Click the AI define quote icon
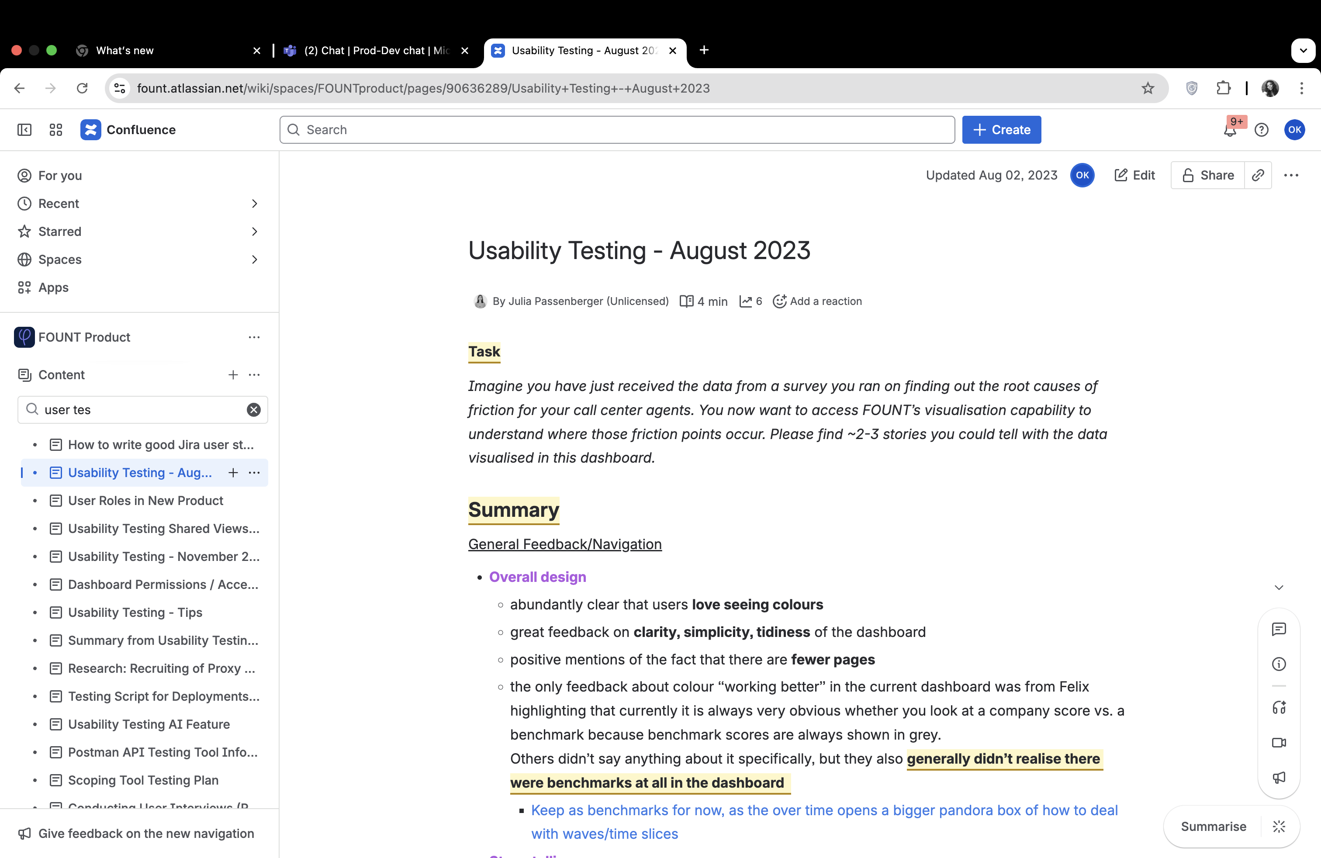Screen dimensions: 1321x858 pos(1279,708)
